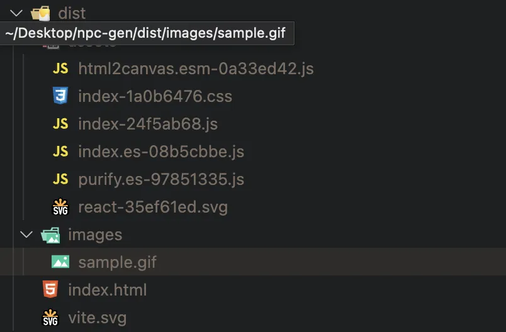Click the CSS3 icon of index-1a0b6476.css
The image size is (506, 332).
[60, 96]
